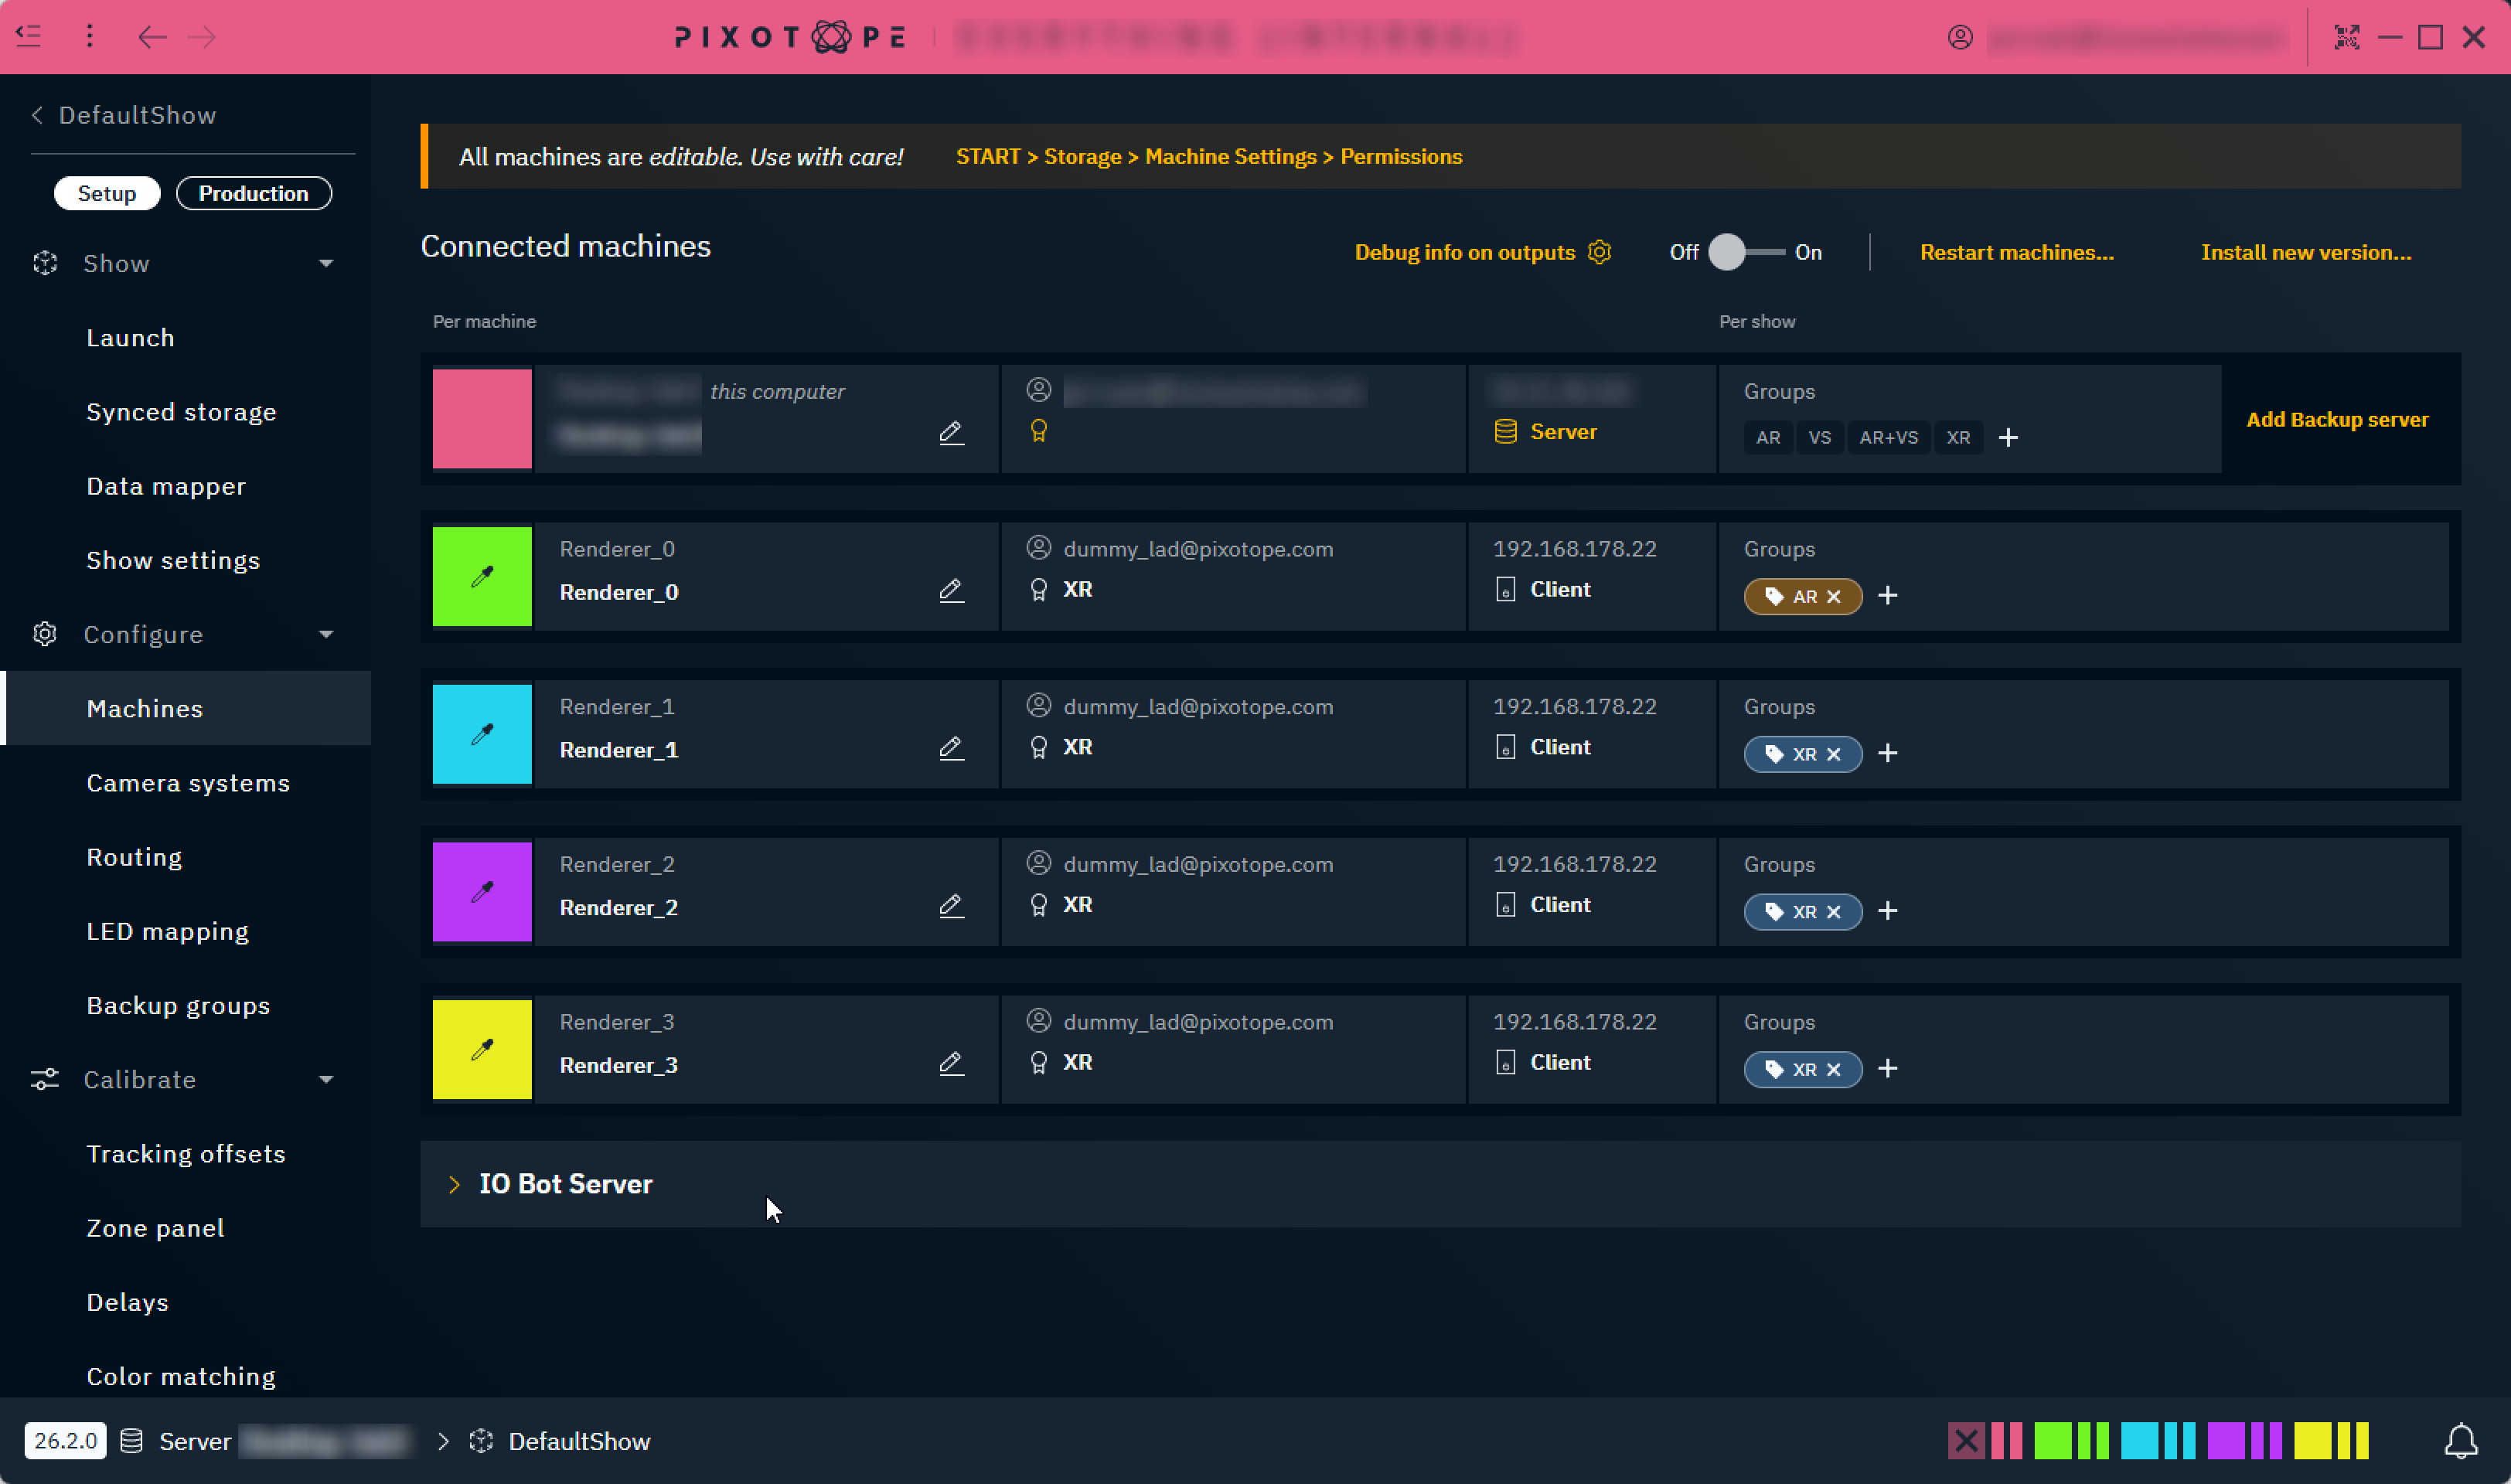
Task: Click Debug info on outputs label
Action: (1464, 252)
